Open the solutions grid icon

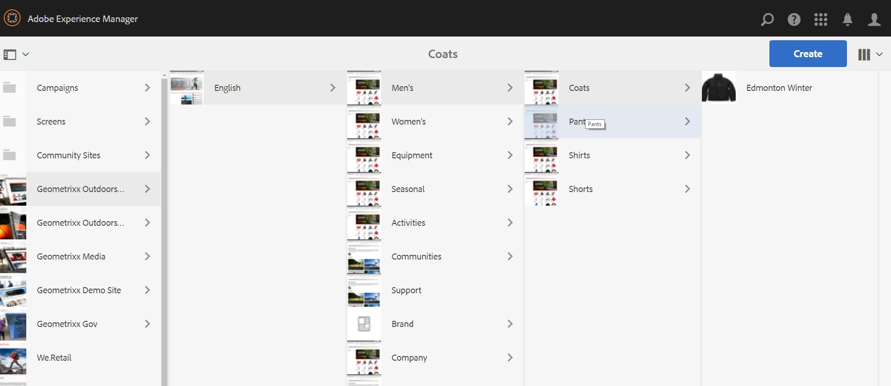point(821,19)
